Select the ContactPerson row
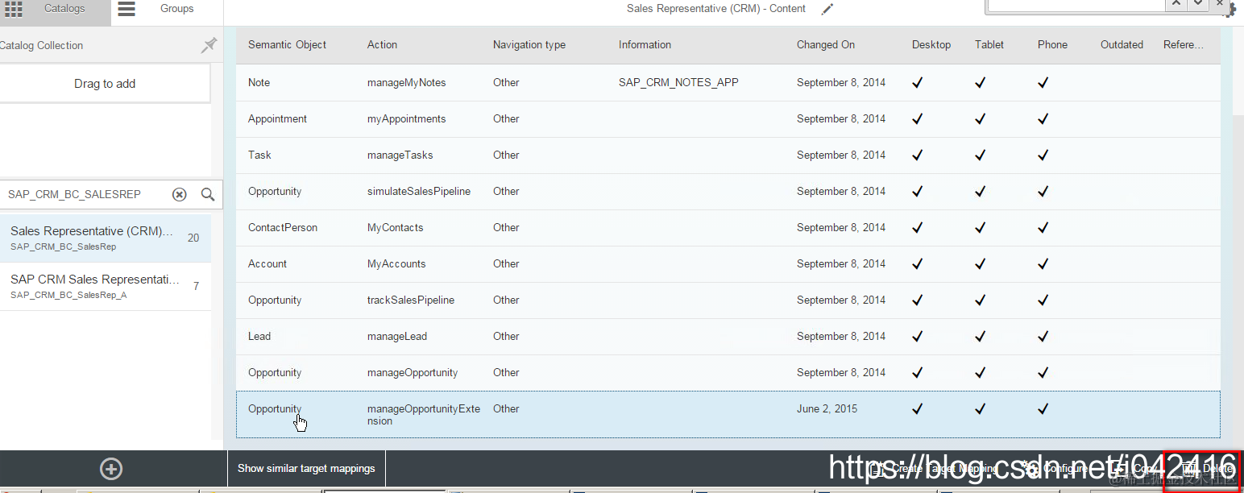The height and width of the screenshot is (493, 1244). [728, 227]
